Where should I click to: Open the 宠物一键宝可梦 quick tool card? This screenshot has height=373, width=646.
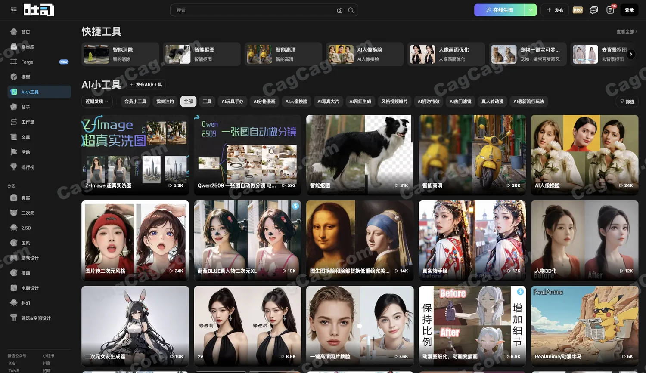[x=528, y=54]
